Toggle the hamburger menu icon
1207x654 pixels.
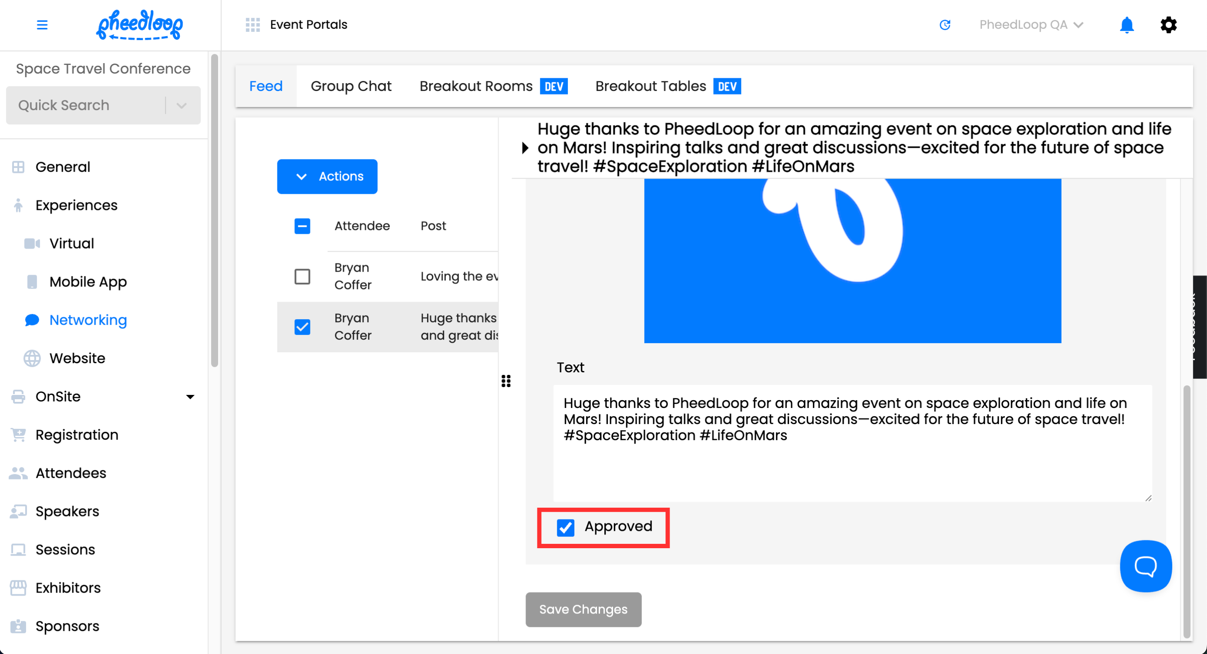tap(42, 25)
